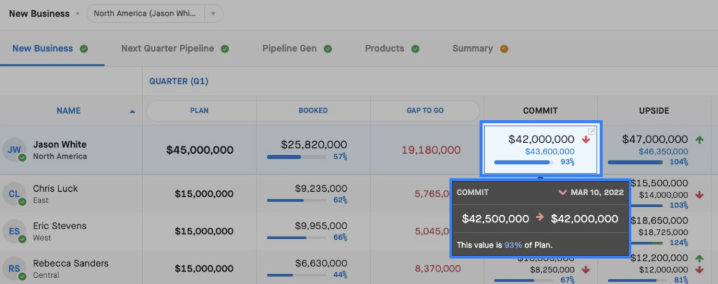Open the Summary tab
Image resolution: width=718 pixels, height=284 pixels.
click(473, 48)
